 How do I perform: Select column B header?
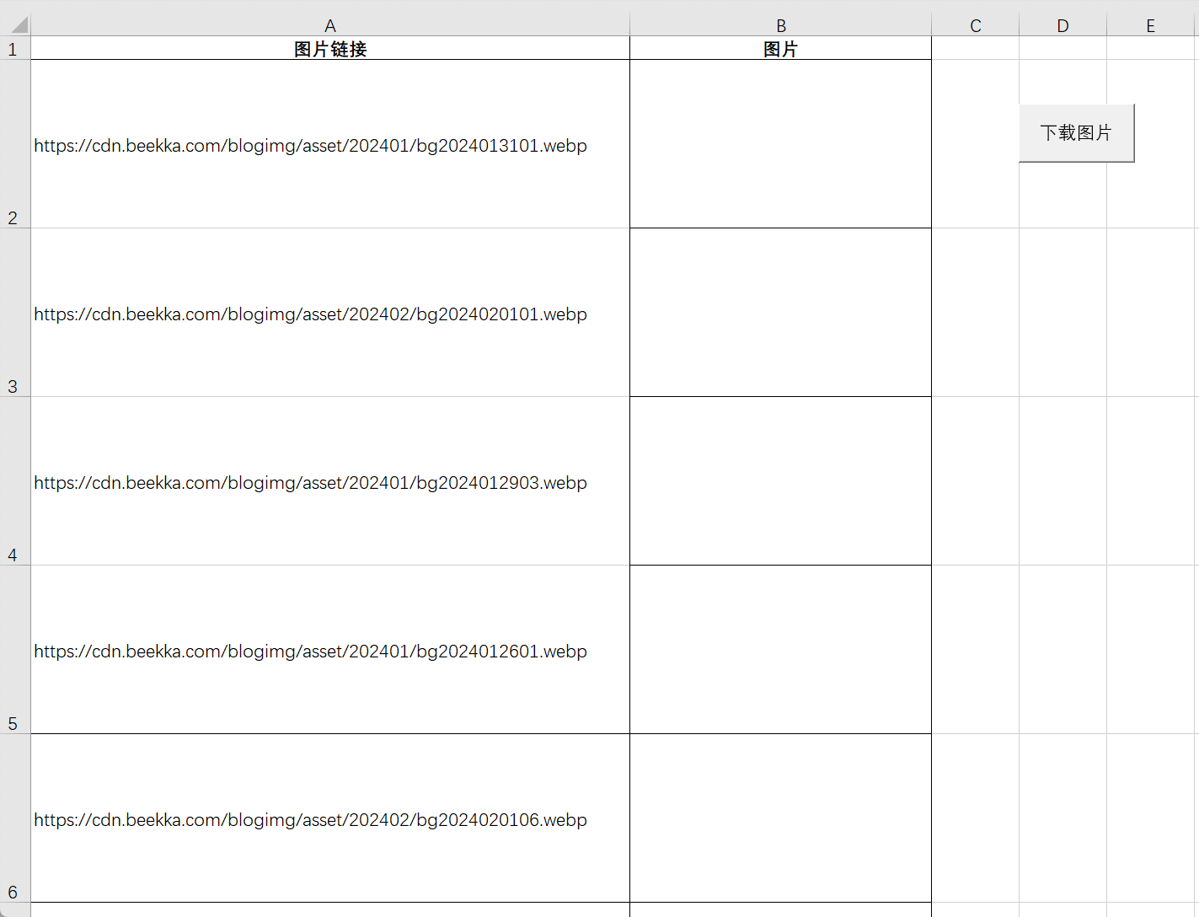(x=780, y=25)
